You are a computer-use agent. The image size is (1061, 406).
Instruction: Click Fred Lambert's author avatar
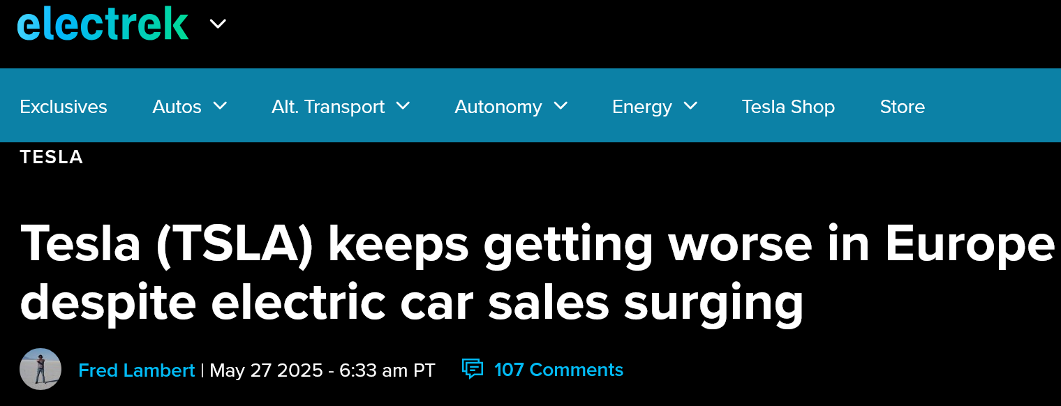pyautogui.click(x=40, y=369)
